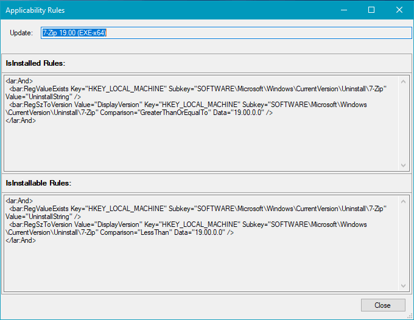
Task: Click Value="UninstallString" in IsInstalled rules
Action: [39, 97]
